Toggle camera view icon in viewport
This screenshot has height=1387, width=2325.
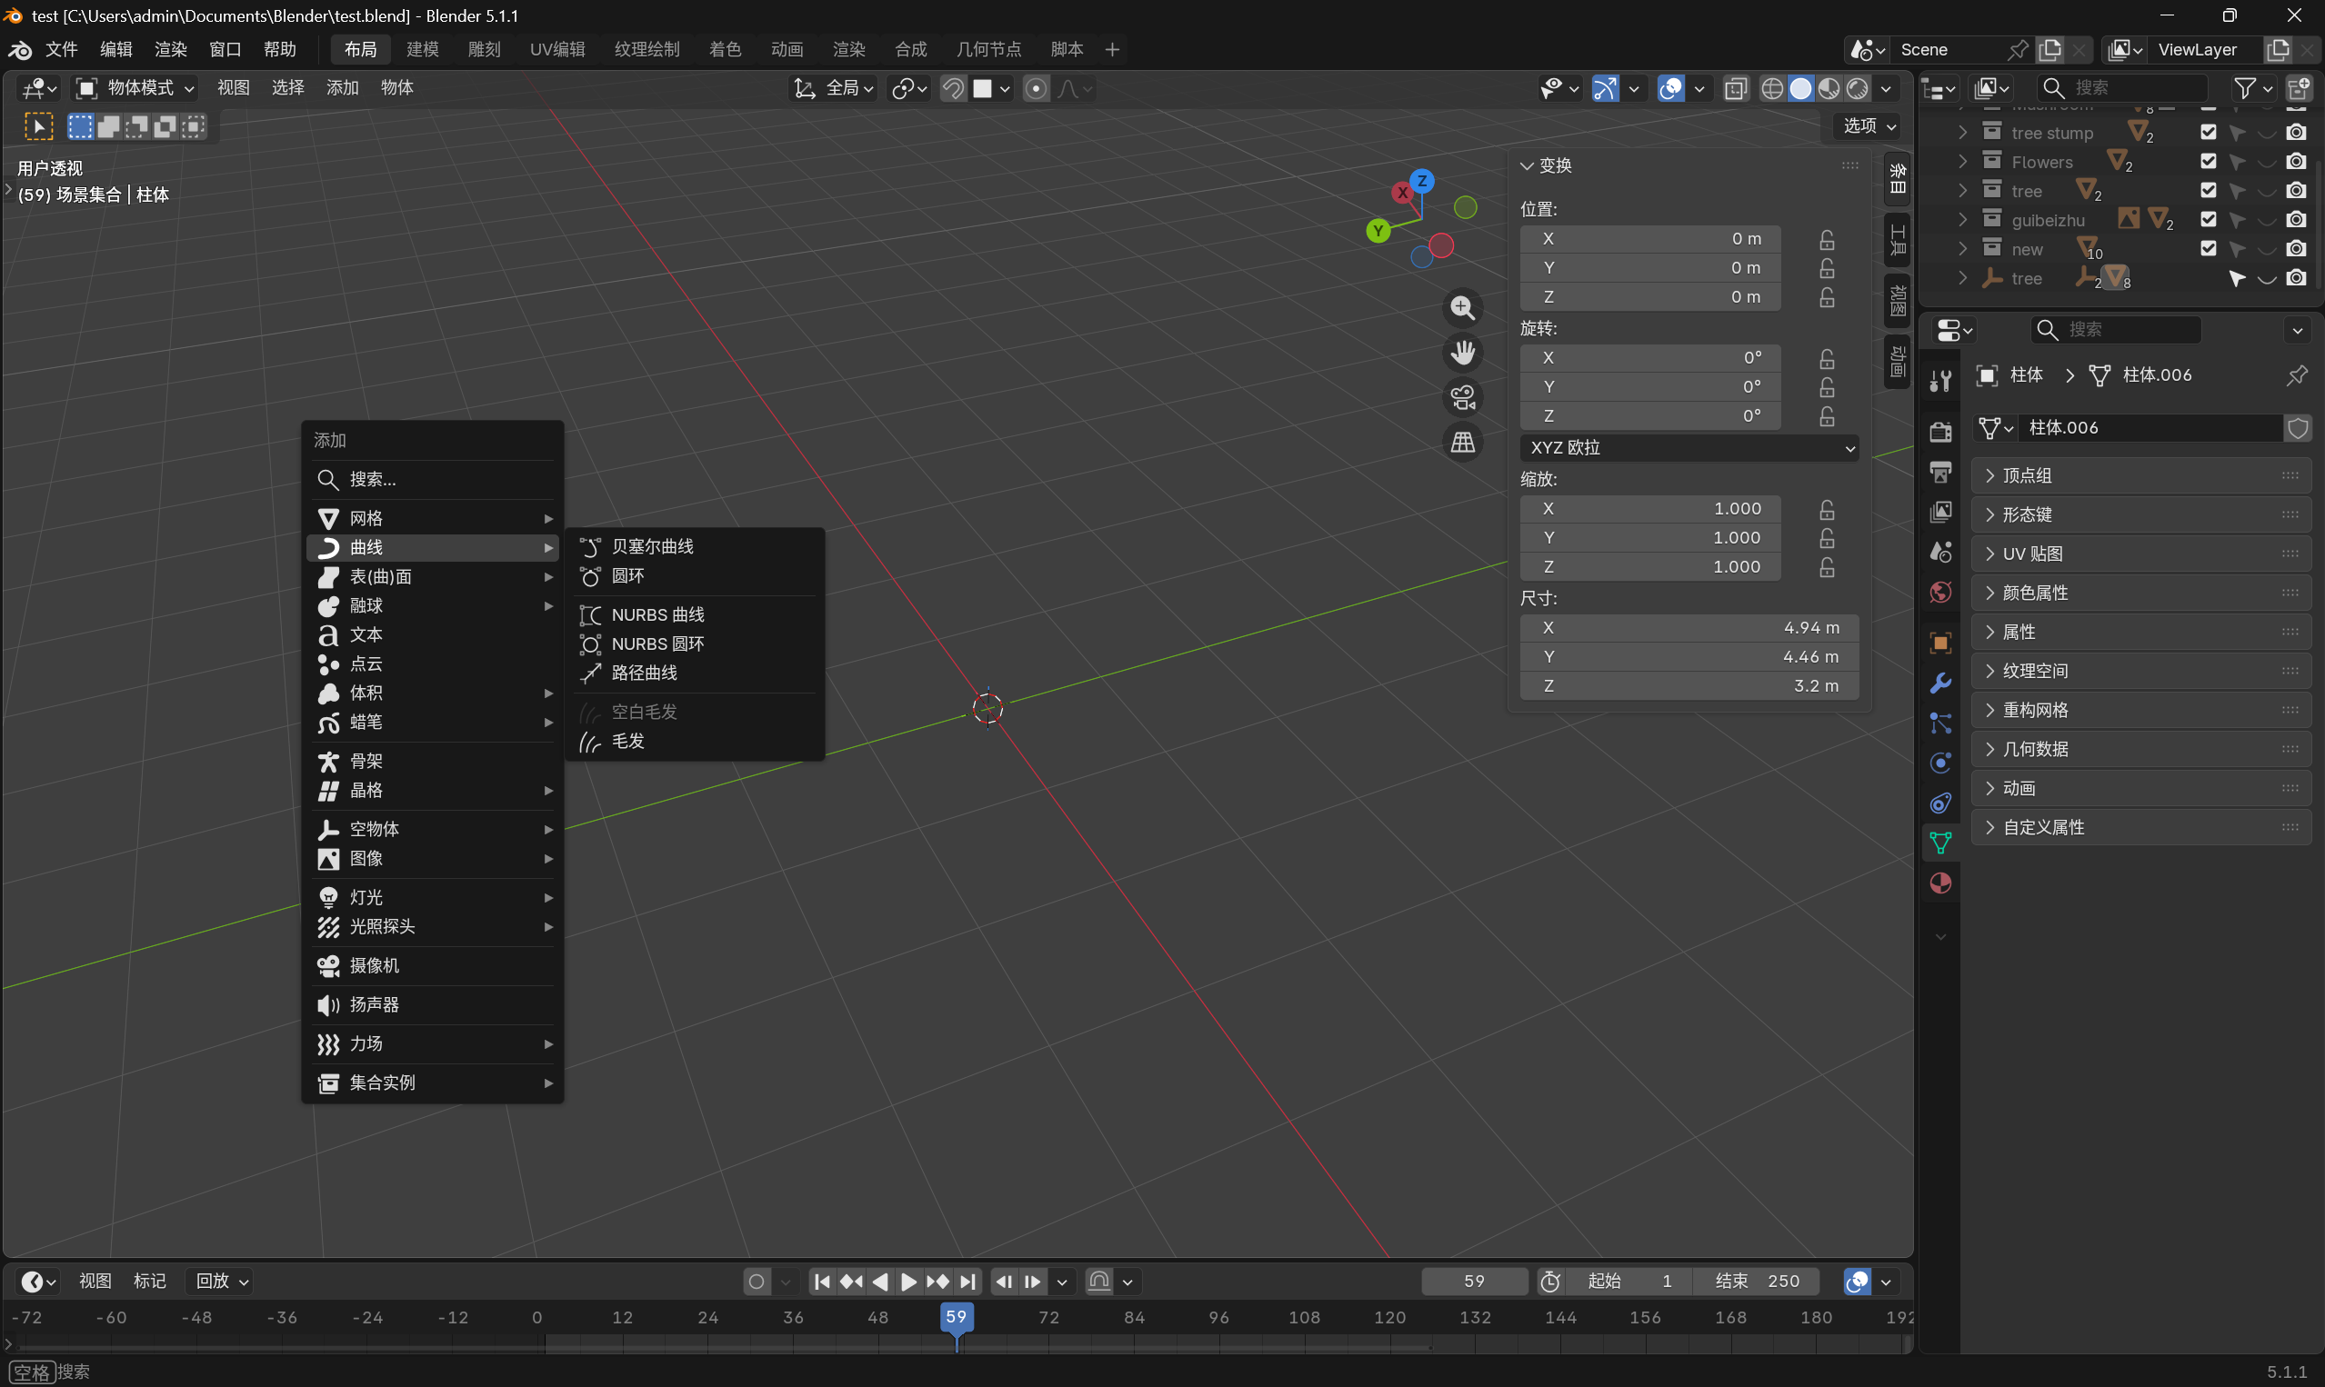[x=1462, y=397]
